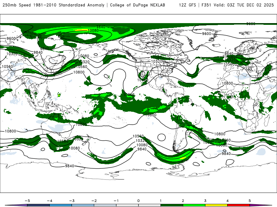Click the "College of DuPage NEXLAB" text
This screenshot has height=207, width=277.
[137, 5]
